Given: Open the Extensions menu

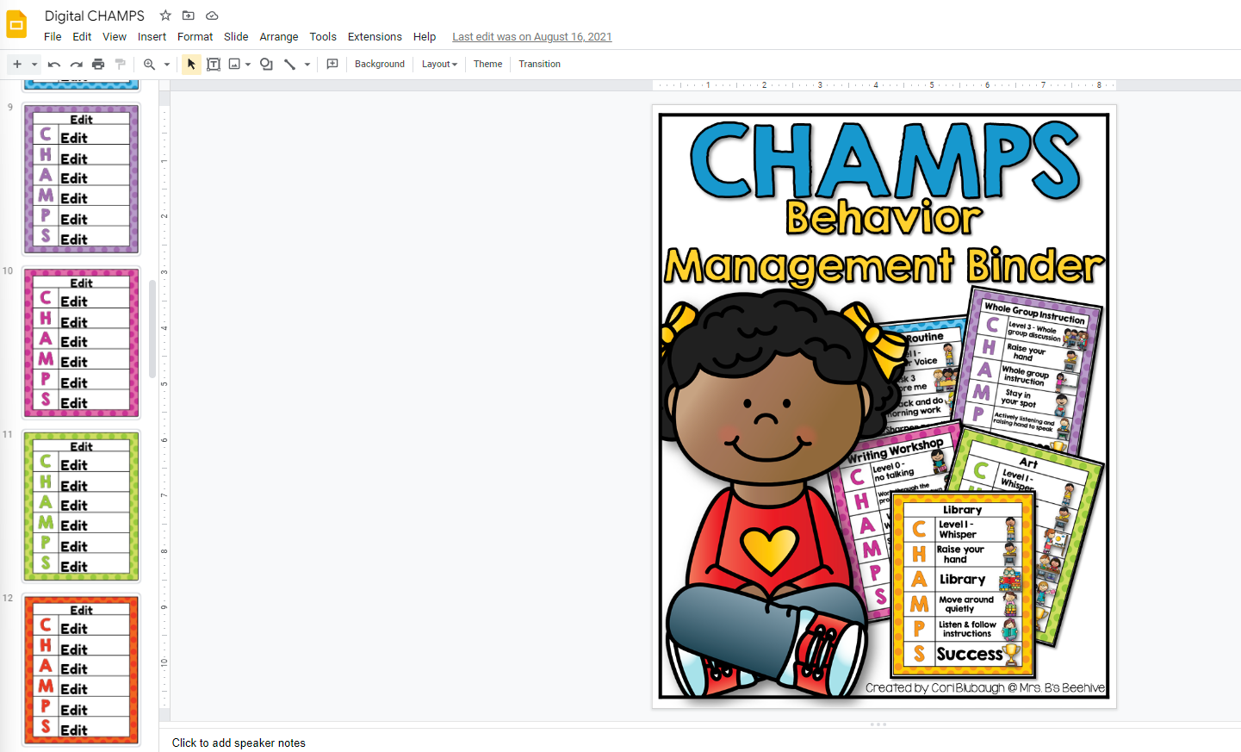Looking at the screenshot, I should coord(375,36).
